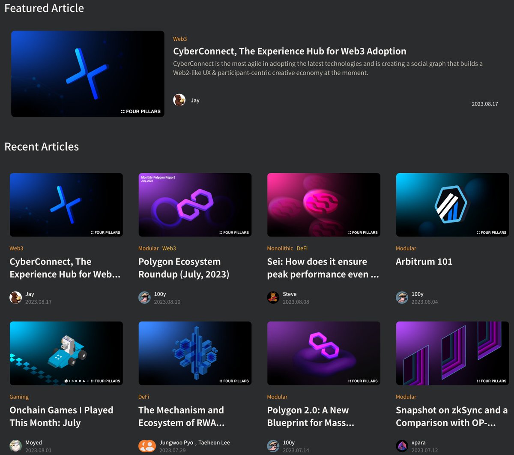Select the Modular tag under Arbitrum 101

click(406, 248)
